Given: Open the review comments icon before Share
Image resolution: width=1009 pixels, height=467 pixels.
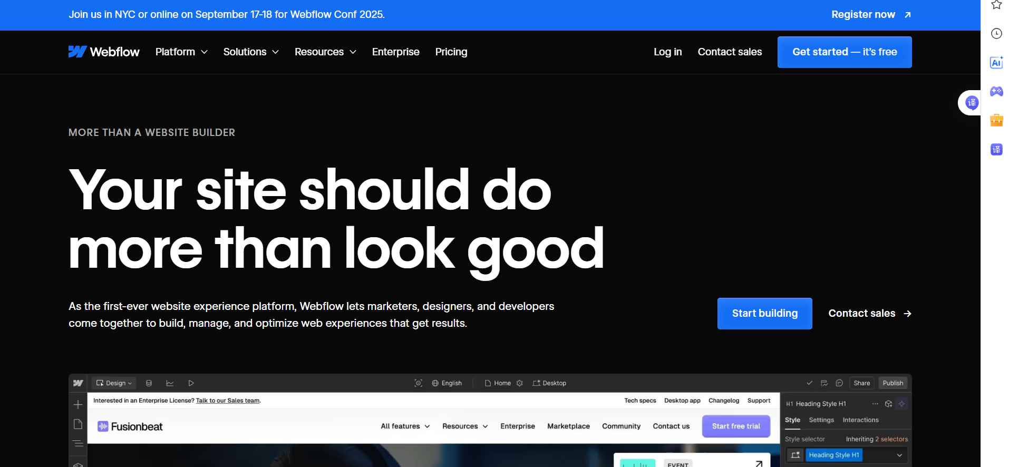Looking at the screenshot, I should (824, 383).
